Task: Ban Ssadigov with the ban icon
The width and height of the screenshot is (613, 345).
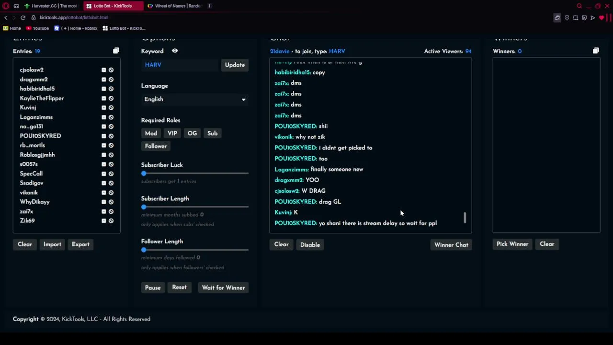Action: pyautogui.click(x=111, y=183)
